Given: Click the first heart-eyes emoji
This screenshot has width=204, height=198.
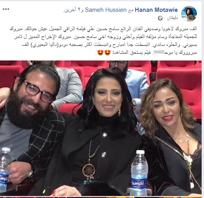Looking at the screenshot, I should [108, 53].
